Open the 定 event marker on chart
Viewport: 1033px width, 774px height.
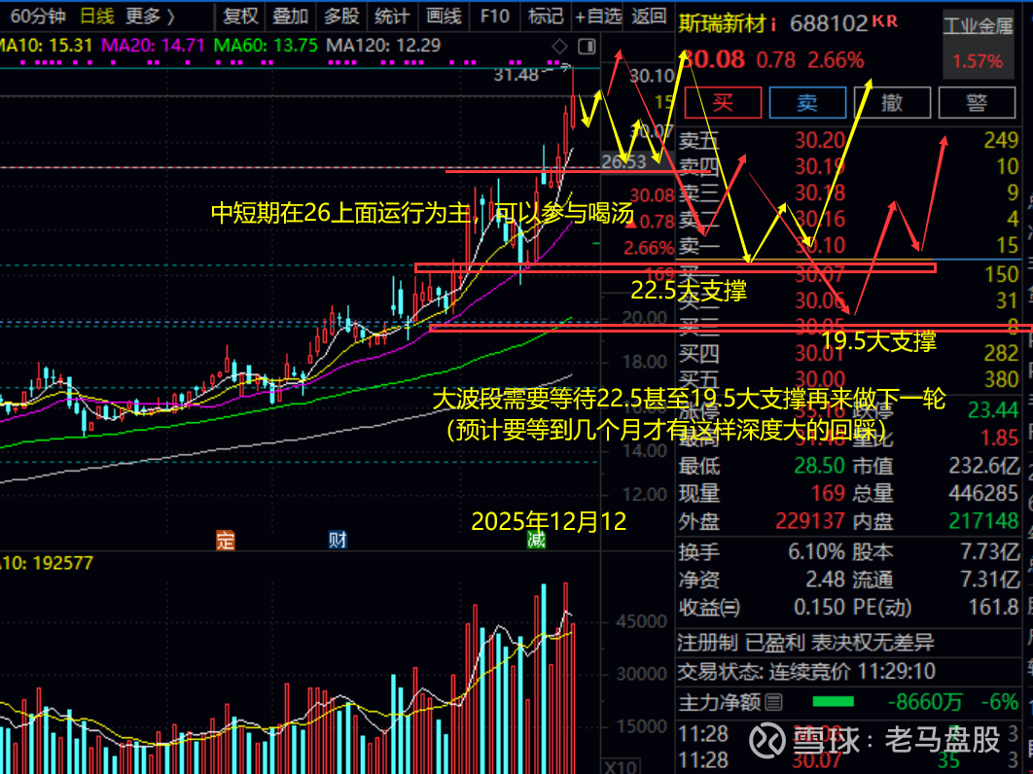tap(226, 541)
